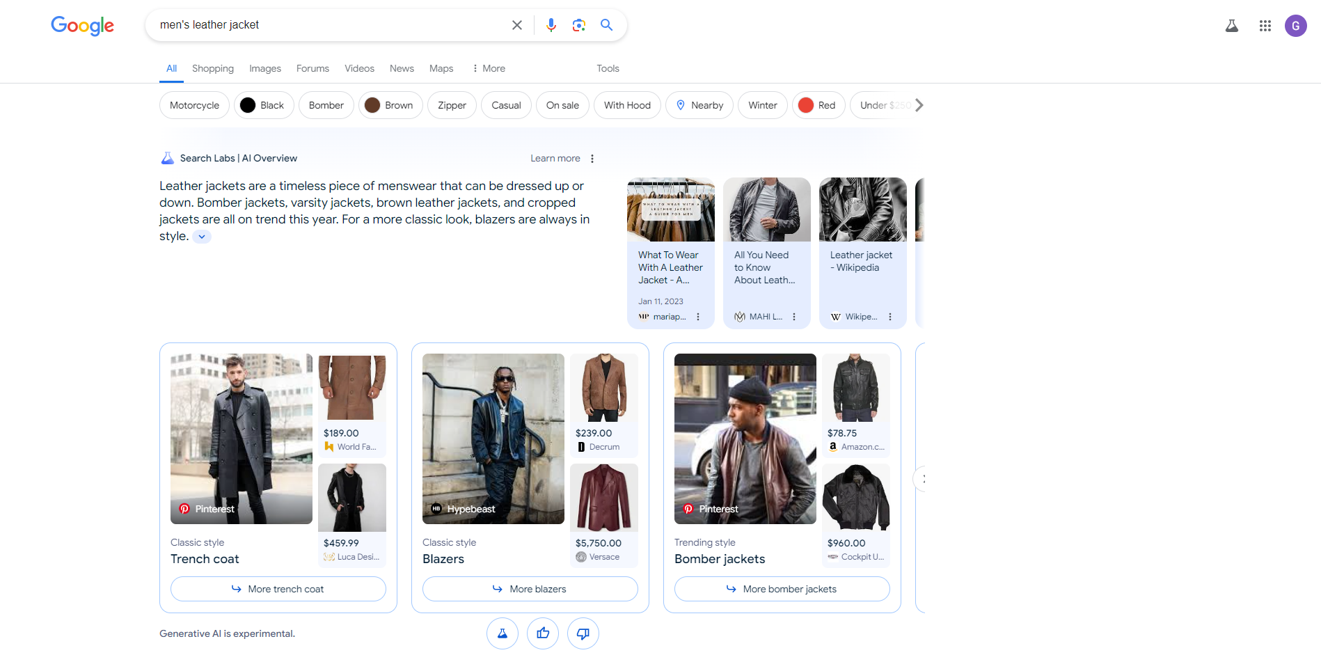Apply the Under $250 filter chip
This screenshot has width=1321, height=655.
click(881, 105)
